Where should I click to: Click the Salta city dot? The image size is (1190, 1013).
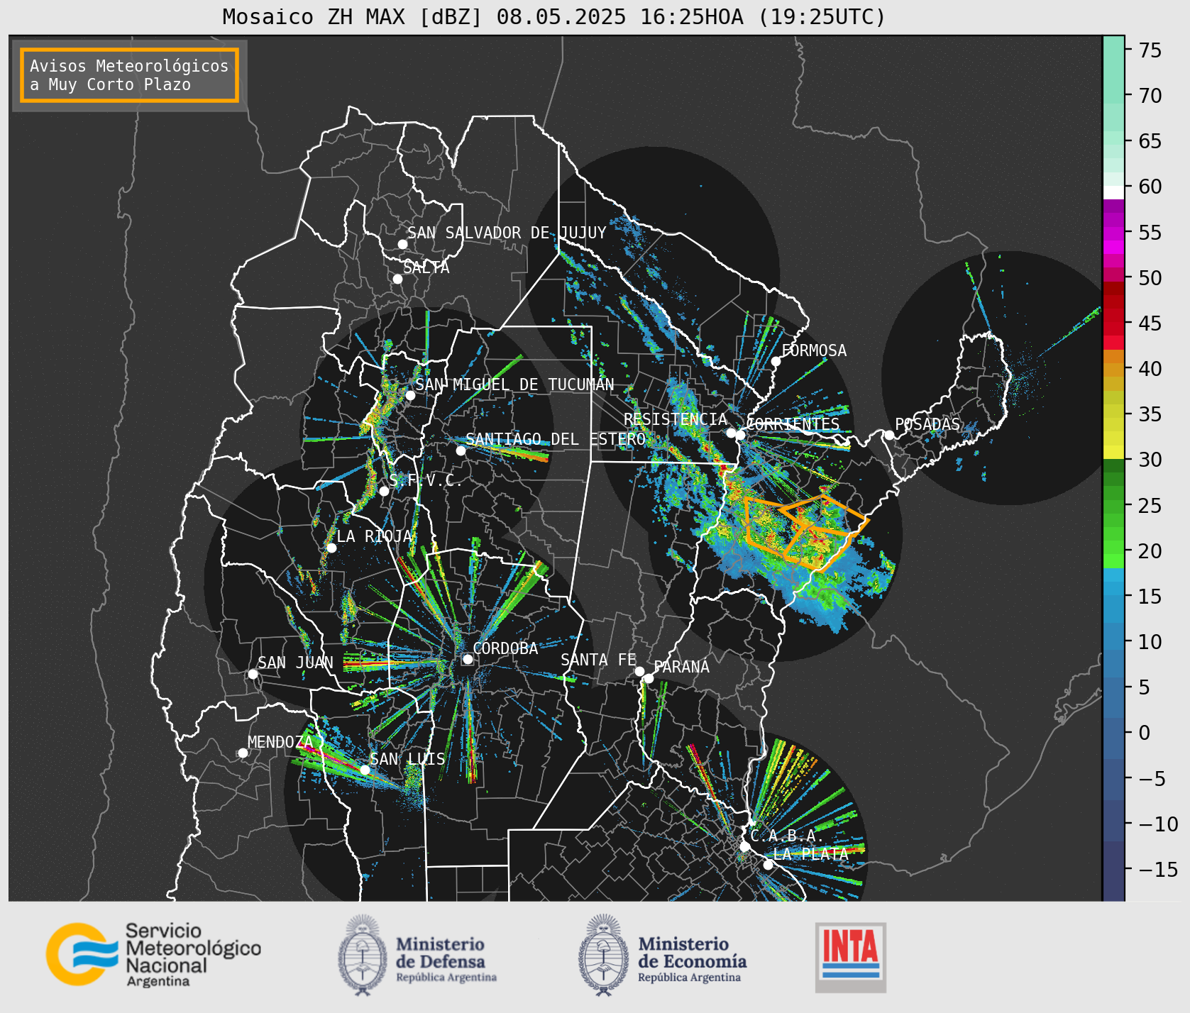coord(398,279)
